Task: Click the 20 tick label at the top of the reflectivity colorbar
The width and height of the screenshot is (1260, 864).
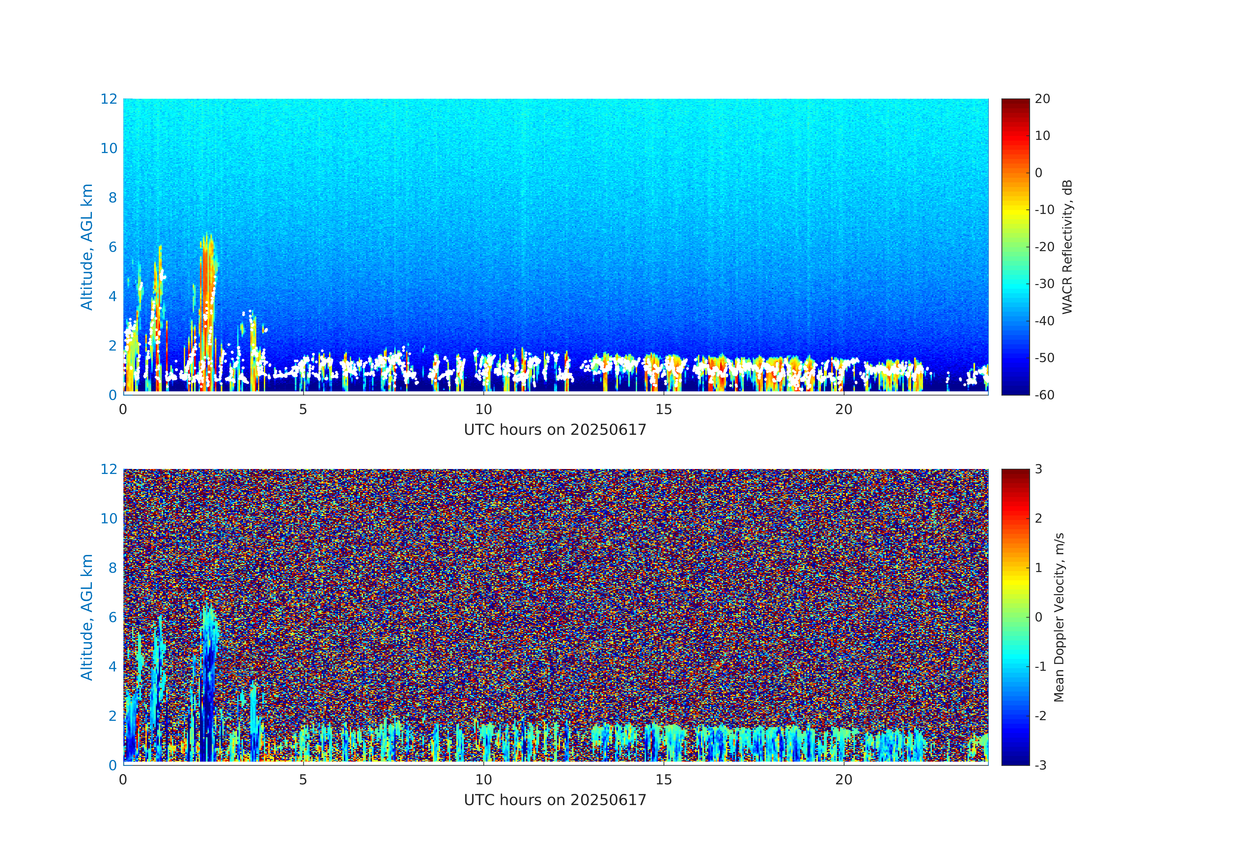Action: coord(1042,99)
